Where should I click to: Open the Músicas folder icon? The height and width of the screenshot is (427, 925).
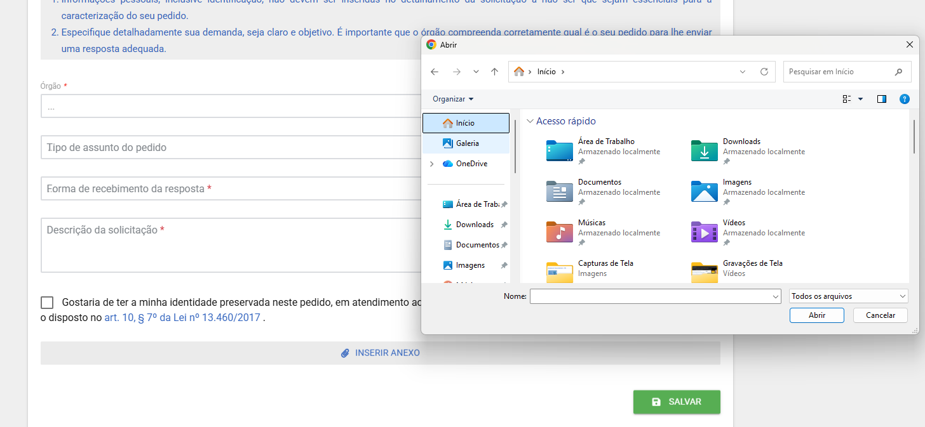(x=559, y=232)
